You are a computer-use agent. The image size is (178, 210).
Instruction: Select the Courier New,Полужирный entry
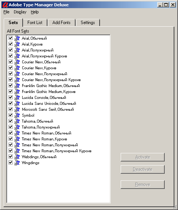pyautogui.click(x=44, y=74)
